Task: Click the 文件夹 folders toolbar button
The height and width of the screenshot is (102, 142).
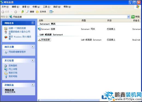Action: 41,12
